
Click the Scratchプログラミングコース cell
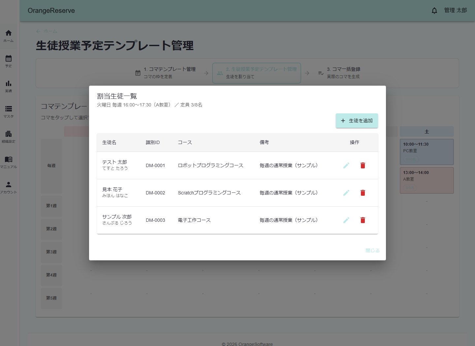209,193
